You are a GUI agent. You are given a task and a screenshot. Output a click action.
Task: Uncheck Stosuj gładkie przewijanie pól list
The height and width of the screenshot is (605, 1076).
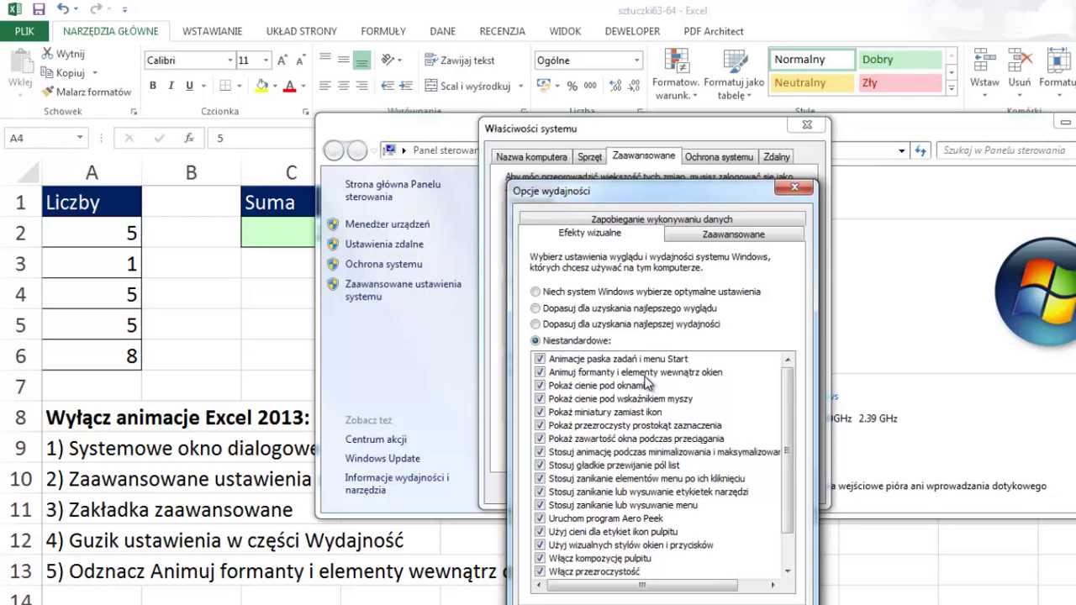tap(540, 465)
